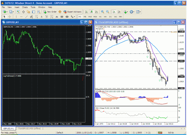This screenshot has height=135, width=187.
Task: Zoom in on the chart
Action: point(102,12)
